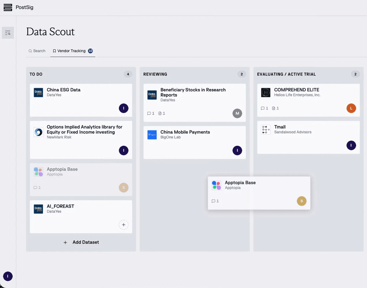Open the AI_FOREAST card title

(x=60, y=206)
